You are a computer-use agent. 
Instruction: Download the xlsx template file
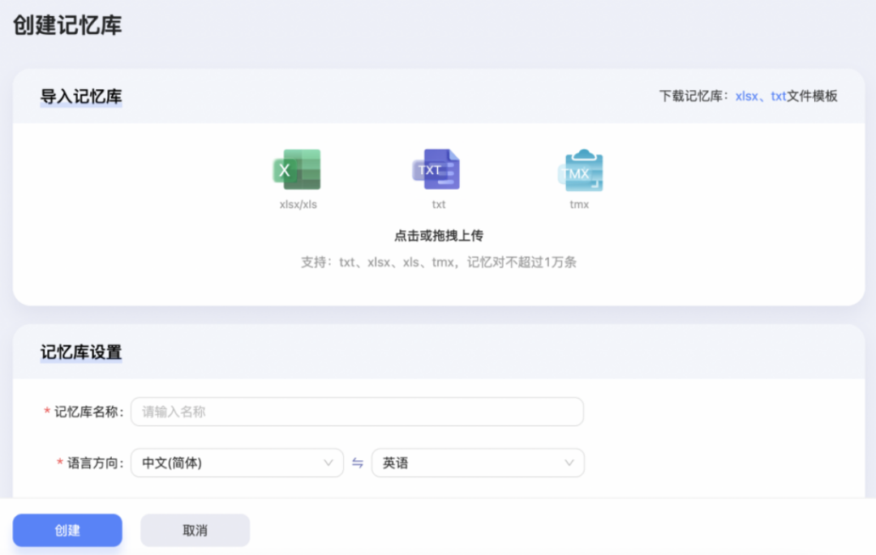click(746, 96)
